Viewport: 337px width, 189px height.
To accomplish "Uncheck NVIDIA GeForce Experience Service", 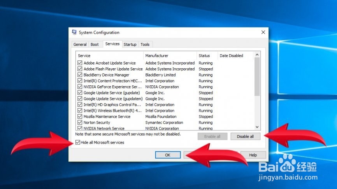I will pos(80,87).
